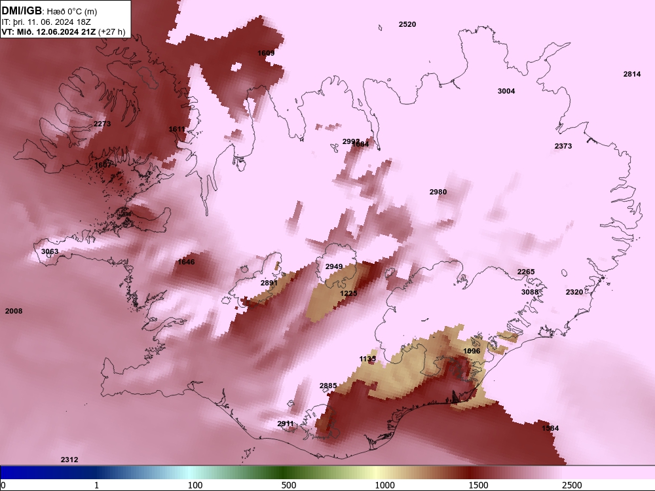The height and width of the screenshot is (491, 655).
Task: Select the map value 1609
Action: coord(266,53)
